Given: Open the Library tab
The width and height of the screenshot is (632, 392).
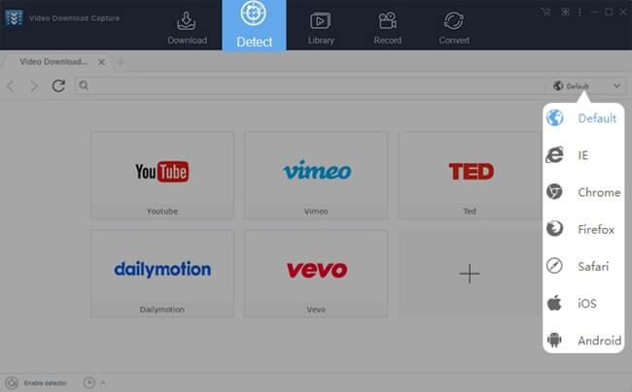Looking at the screenshot, I should (x=321, y=27).
